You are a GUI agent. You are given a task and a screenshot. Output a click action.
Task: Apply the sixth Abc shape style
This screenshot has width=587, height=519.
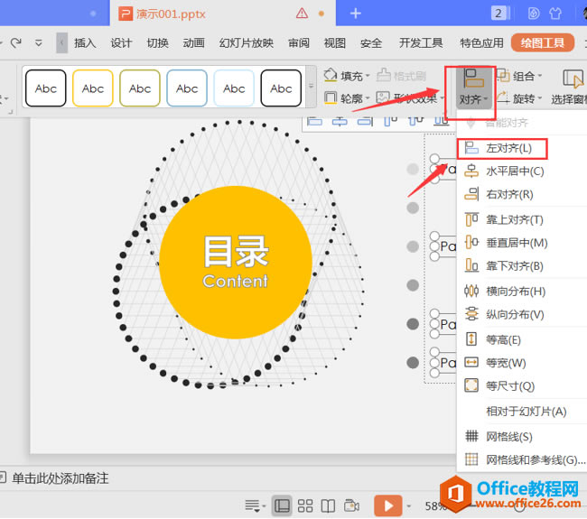coord(281,88)
